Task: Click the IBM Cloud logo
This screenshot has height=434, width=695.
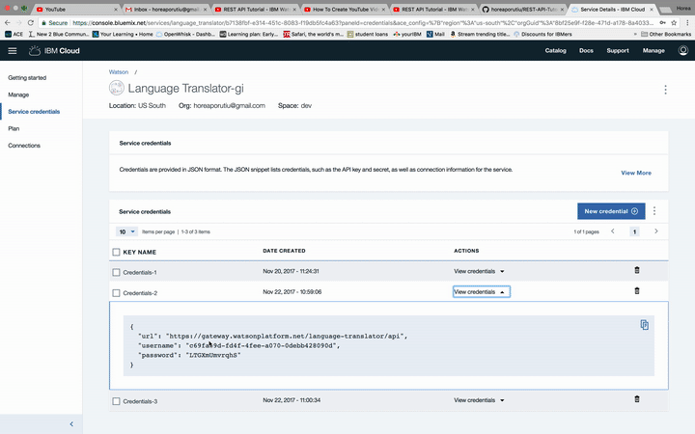Action: pos(54,51)
